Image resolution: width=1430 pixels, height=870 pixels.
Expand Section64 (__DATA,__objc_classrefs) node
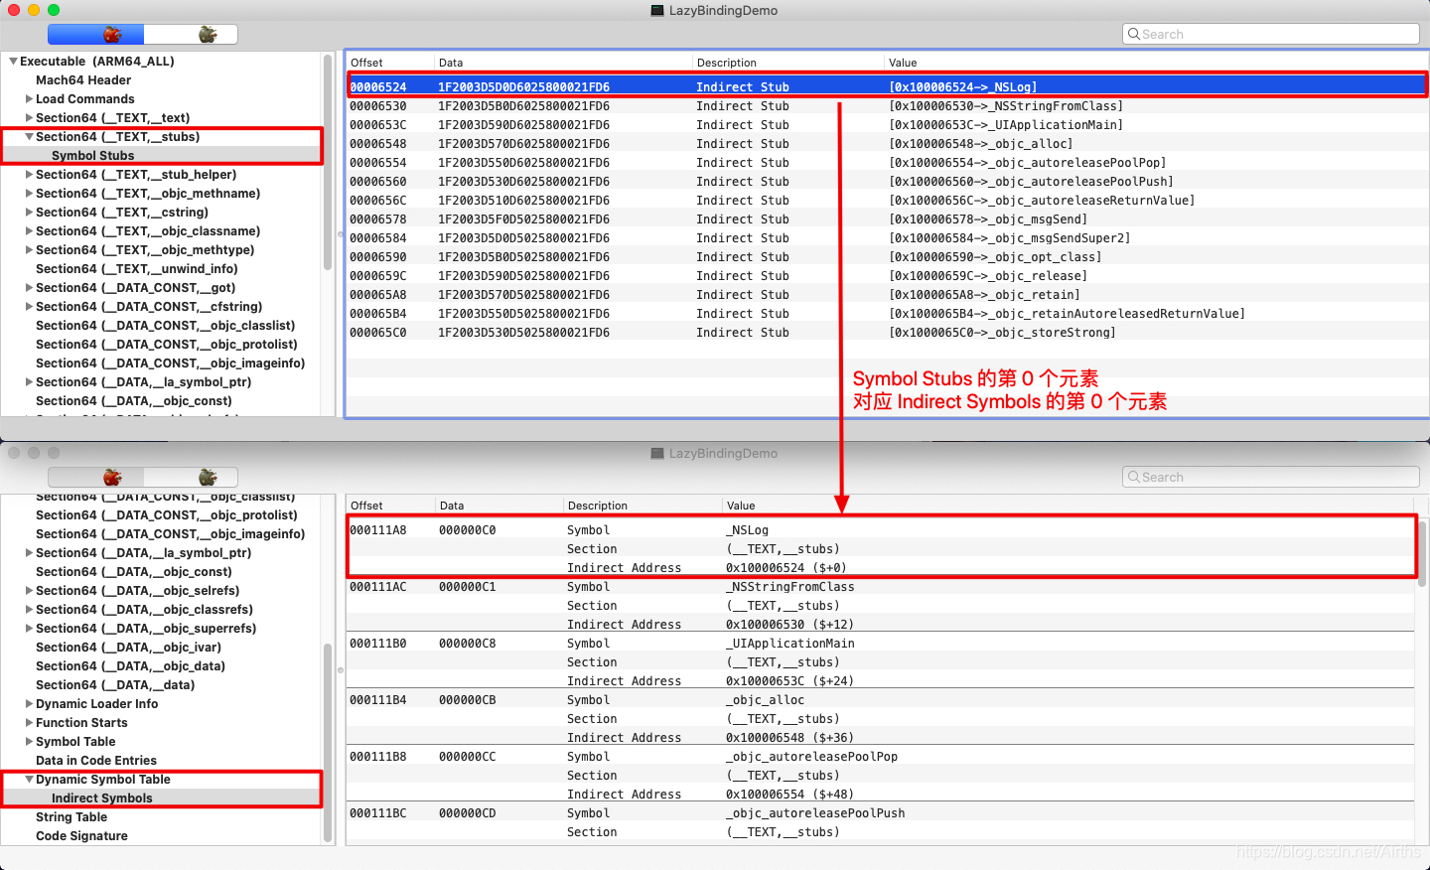29,610
